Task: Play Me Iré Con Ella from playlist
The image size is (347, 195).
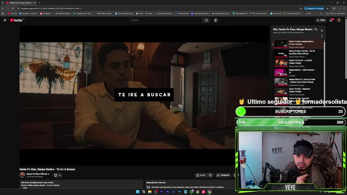Action: [x=298, y=53]
